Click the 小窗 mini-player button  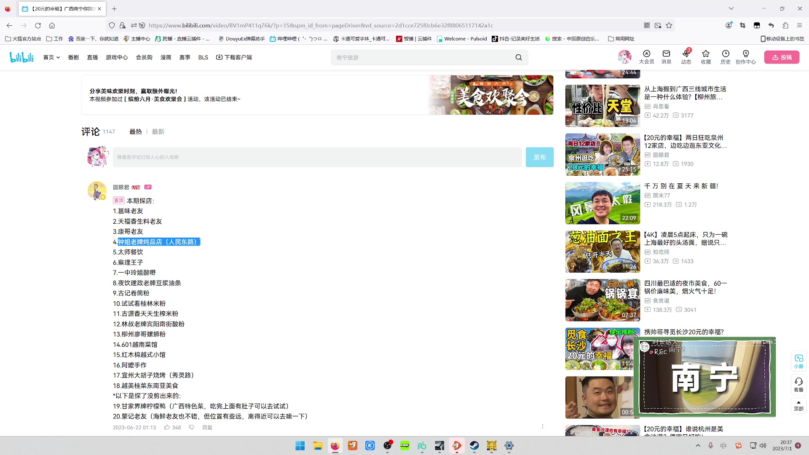click(x=798, y=361)
